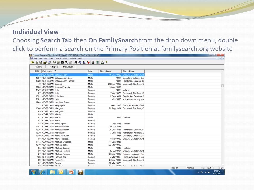Click the Open File folder toolbar icon
The width and height of the screenshot is (254, 190).
pos(33,62)
